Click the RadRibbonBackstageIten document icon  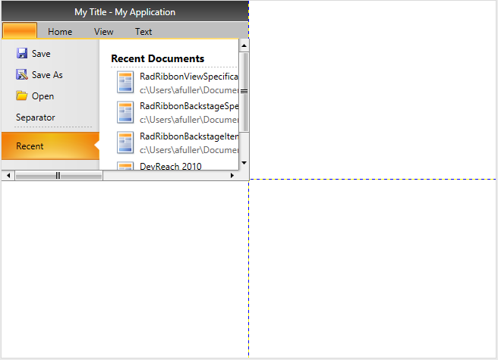click(x=125, y=142)
